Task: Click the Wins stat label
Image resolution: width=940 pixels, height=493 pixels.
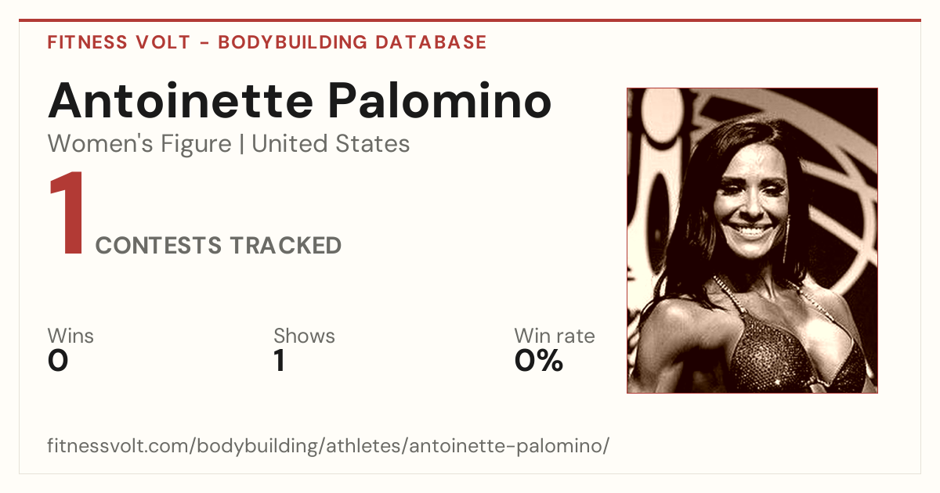Action: (x=70, y=336)
